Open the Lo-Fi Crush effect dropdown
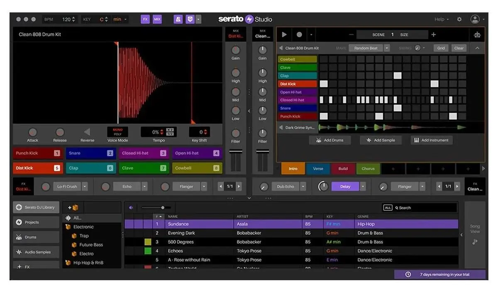Screen dimensions: 498x298 click(x=85, y=187)
